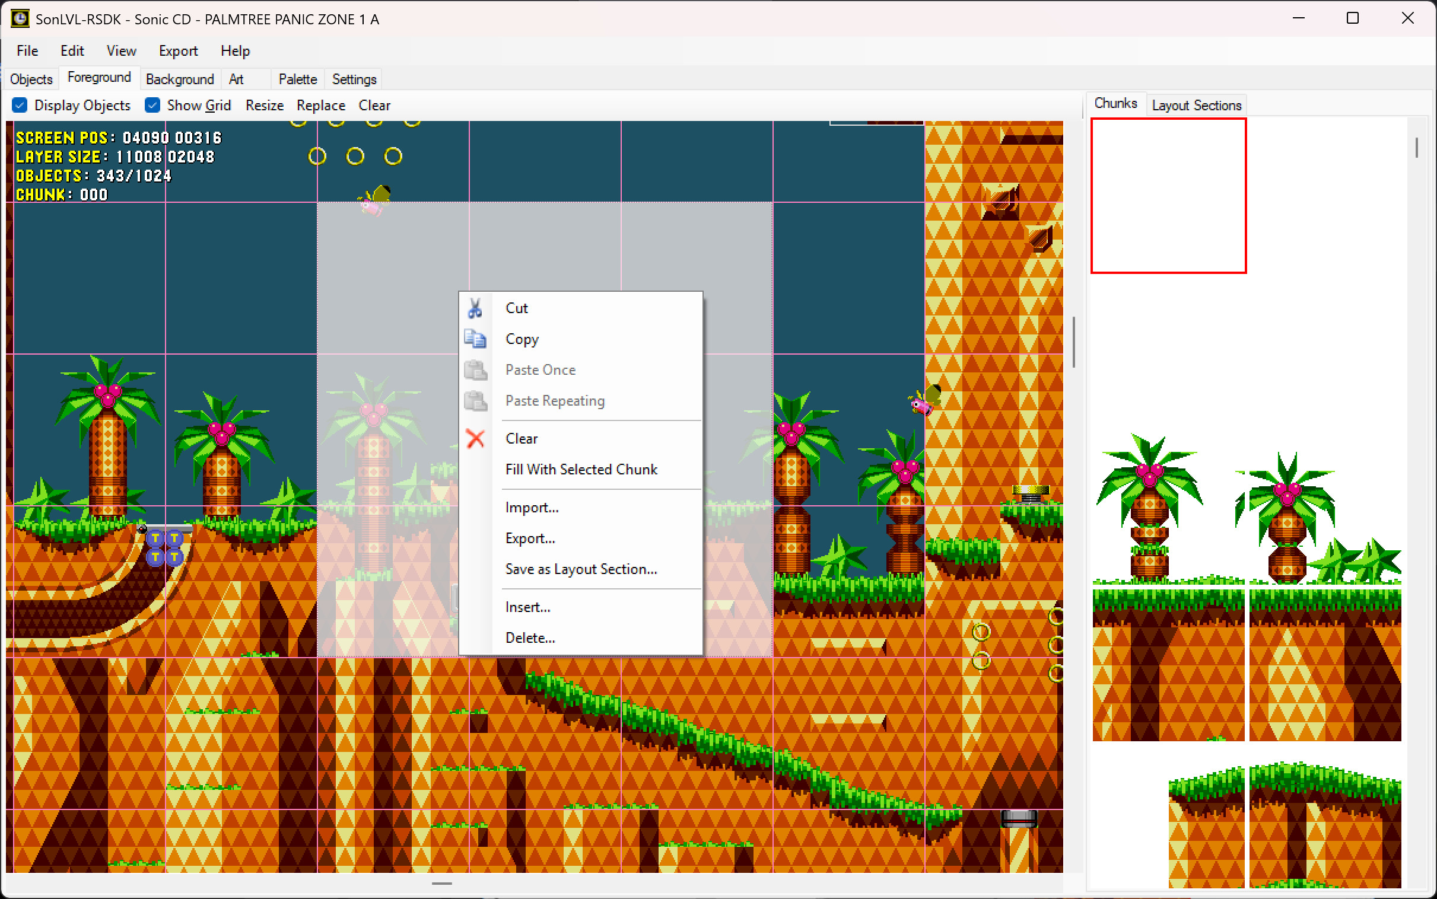Choose Fill With Selected Chunk
The height and width of the screenshot is (899, 1437).
coord(580,470)
